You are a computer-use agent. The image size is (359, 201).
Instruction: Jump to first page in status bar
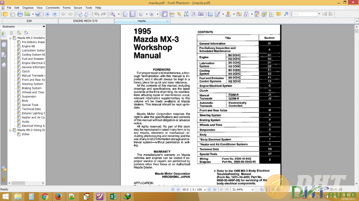coord(173,189)
